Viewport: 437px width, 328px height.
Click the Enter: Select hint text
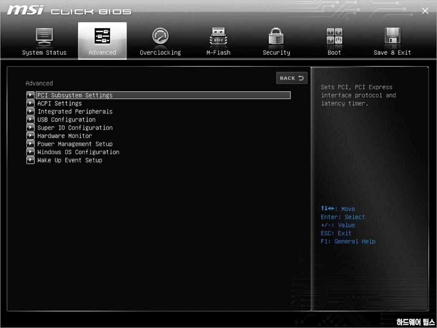pyautogui.click(x=343, y=217)
